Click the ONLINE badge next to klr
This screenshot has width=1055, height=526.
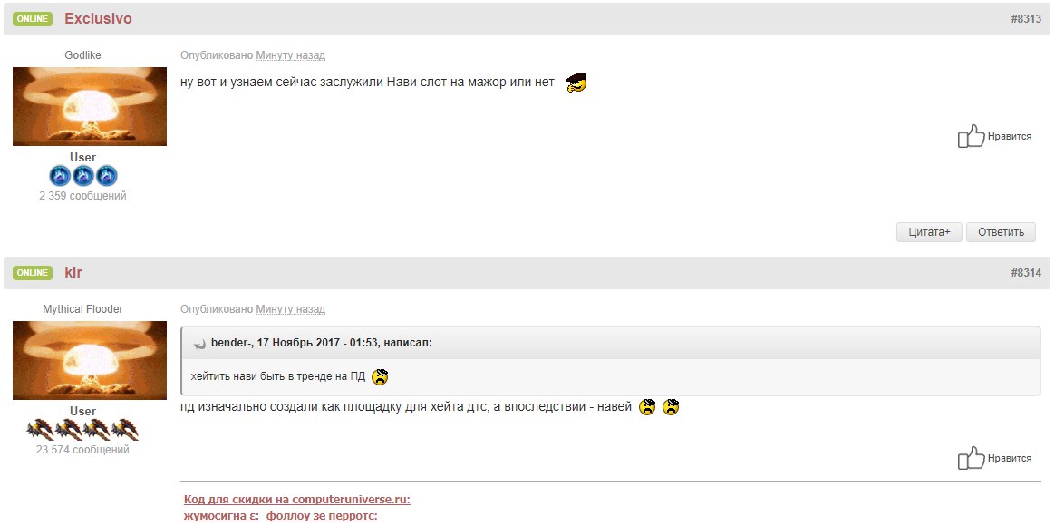(33, 273)
